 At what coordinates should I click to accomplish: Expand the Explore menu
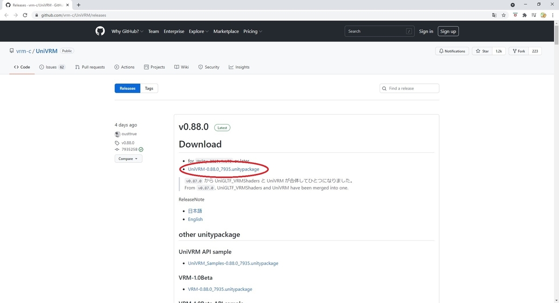coord(198,31)
